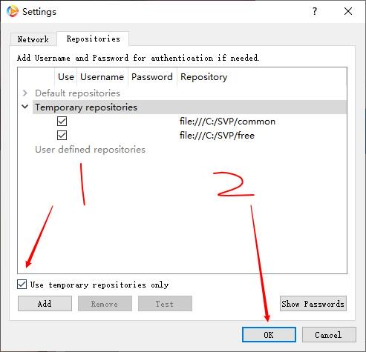Select the file:///C:/SVP/common repository row

189,122
